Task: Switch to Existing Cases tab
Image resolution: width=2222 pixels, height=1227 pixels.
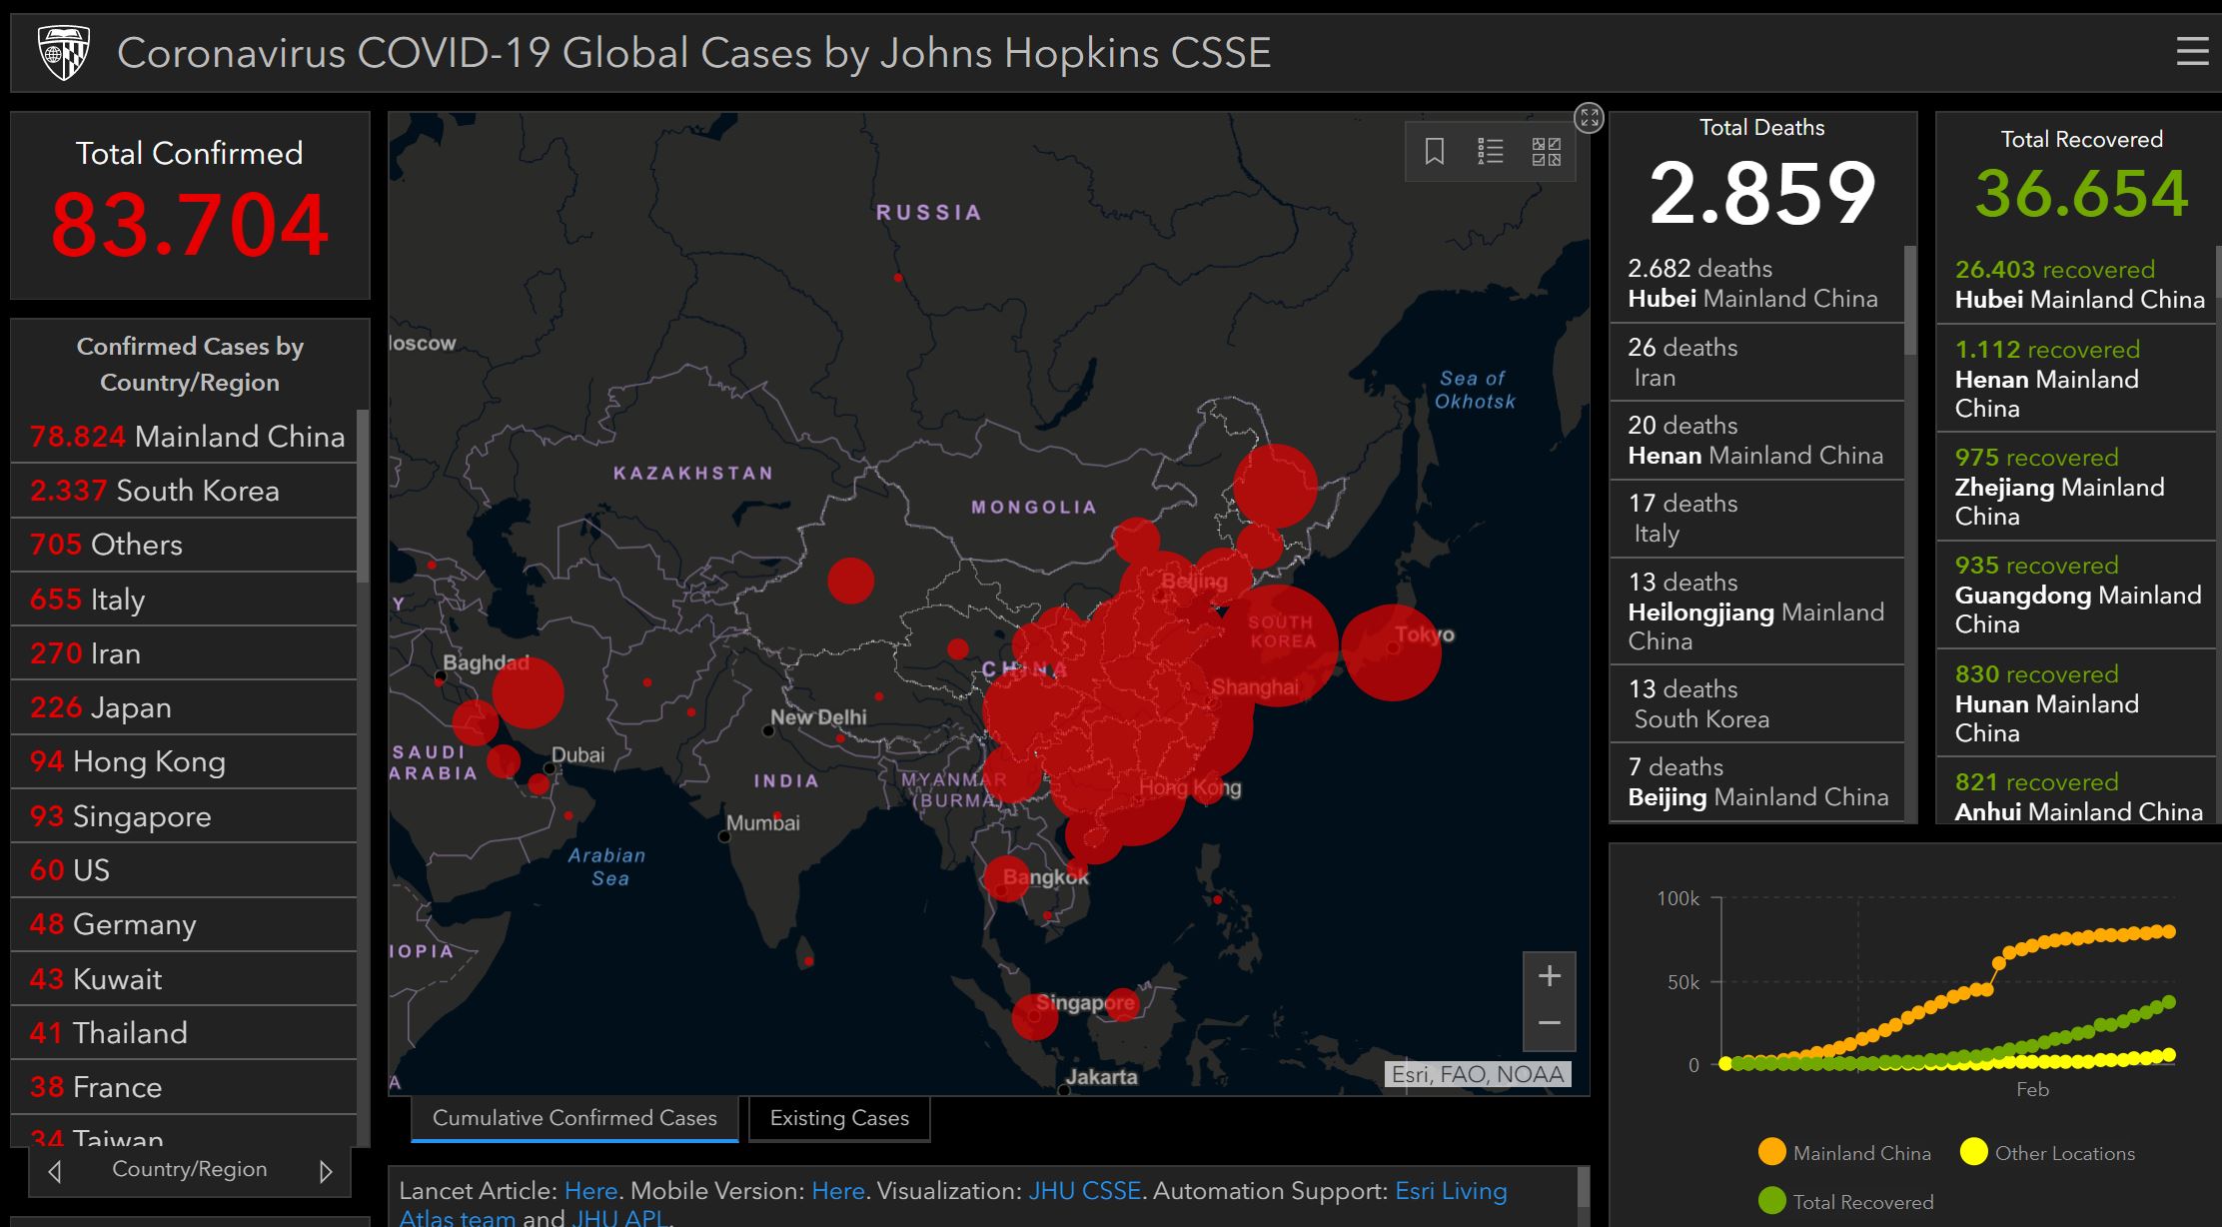Action: 839,1118
